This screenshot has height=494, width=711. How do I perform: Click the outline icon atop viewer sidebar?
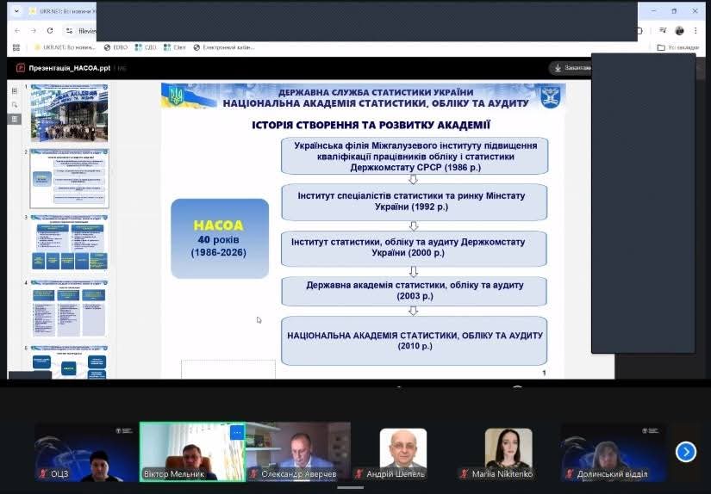tap(15, 90)
